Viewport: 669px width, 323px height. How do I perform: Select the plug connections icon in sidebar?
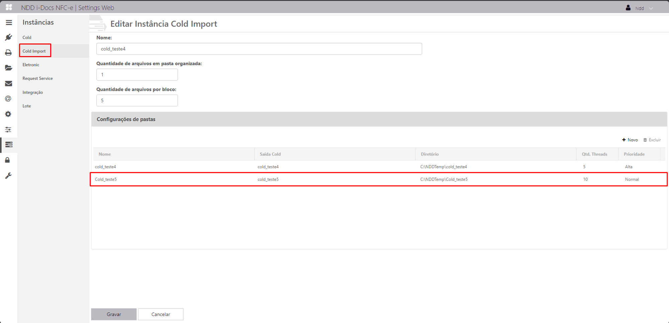click(8, 37)
